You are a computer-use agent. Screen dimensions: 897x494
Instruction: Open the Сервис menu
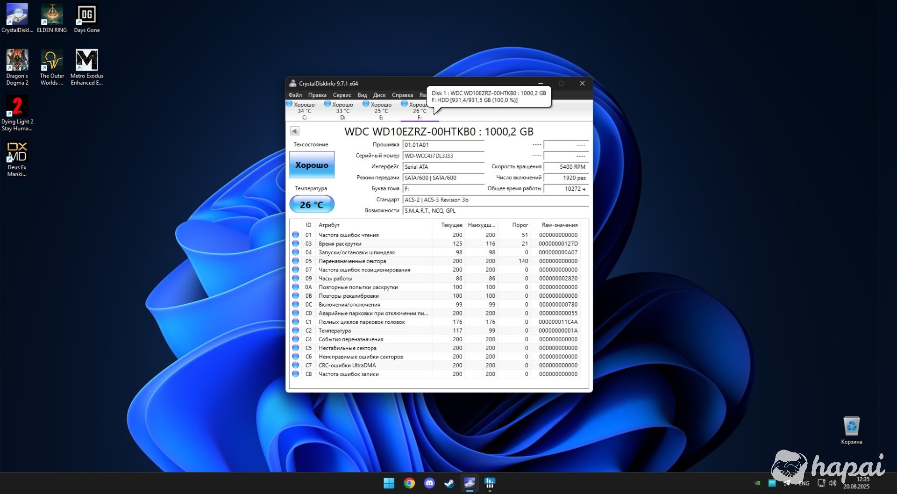coord(342,95)
